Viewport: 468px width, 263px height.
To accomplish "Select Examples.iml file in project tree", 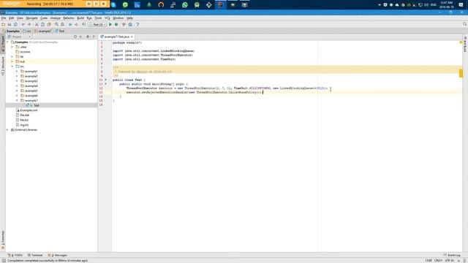I will coord(27,110).
